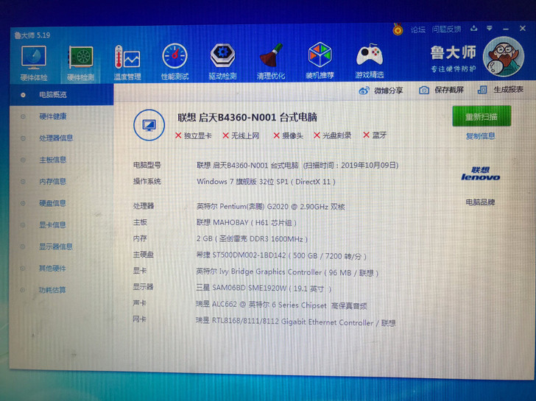Click the medal icon in title bar
This screenshot has height=401, width=536.
pyautogui.click(x=398, y=29)
